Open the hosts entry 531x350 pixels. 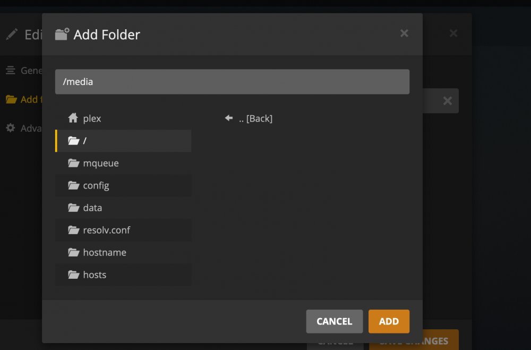tap(123, 275)
